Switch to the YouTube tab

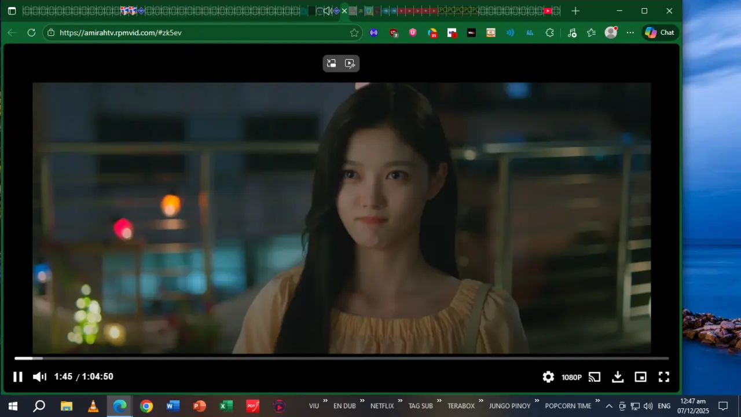pos(548,10)
